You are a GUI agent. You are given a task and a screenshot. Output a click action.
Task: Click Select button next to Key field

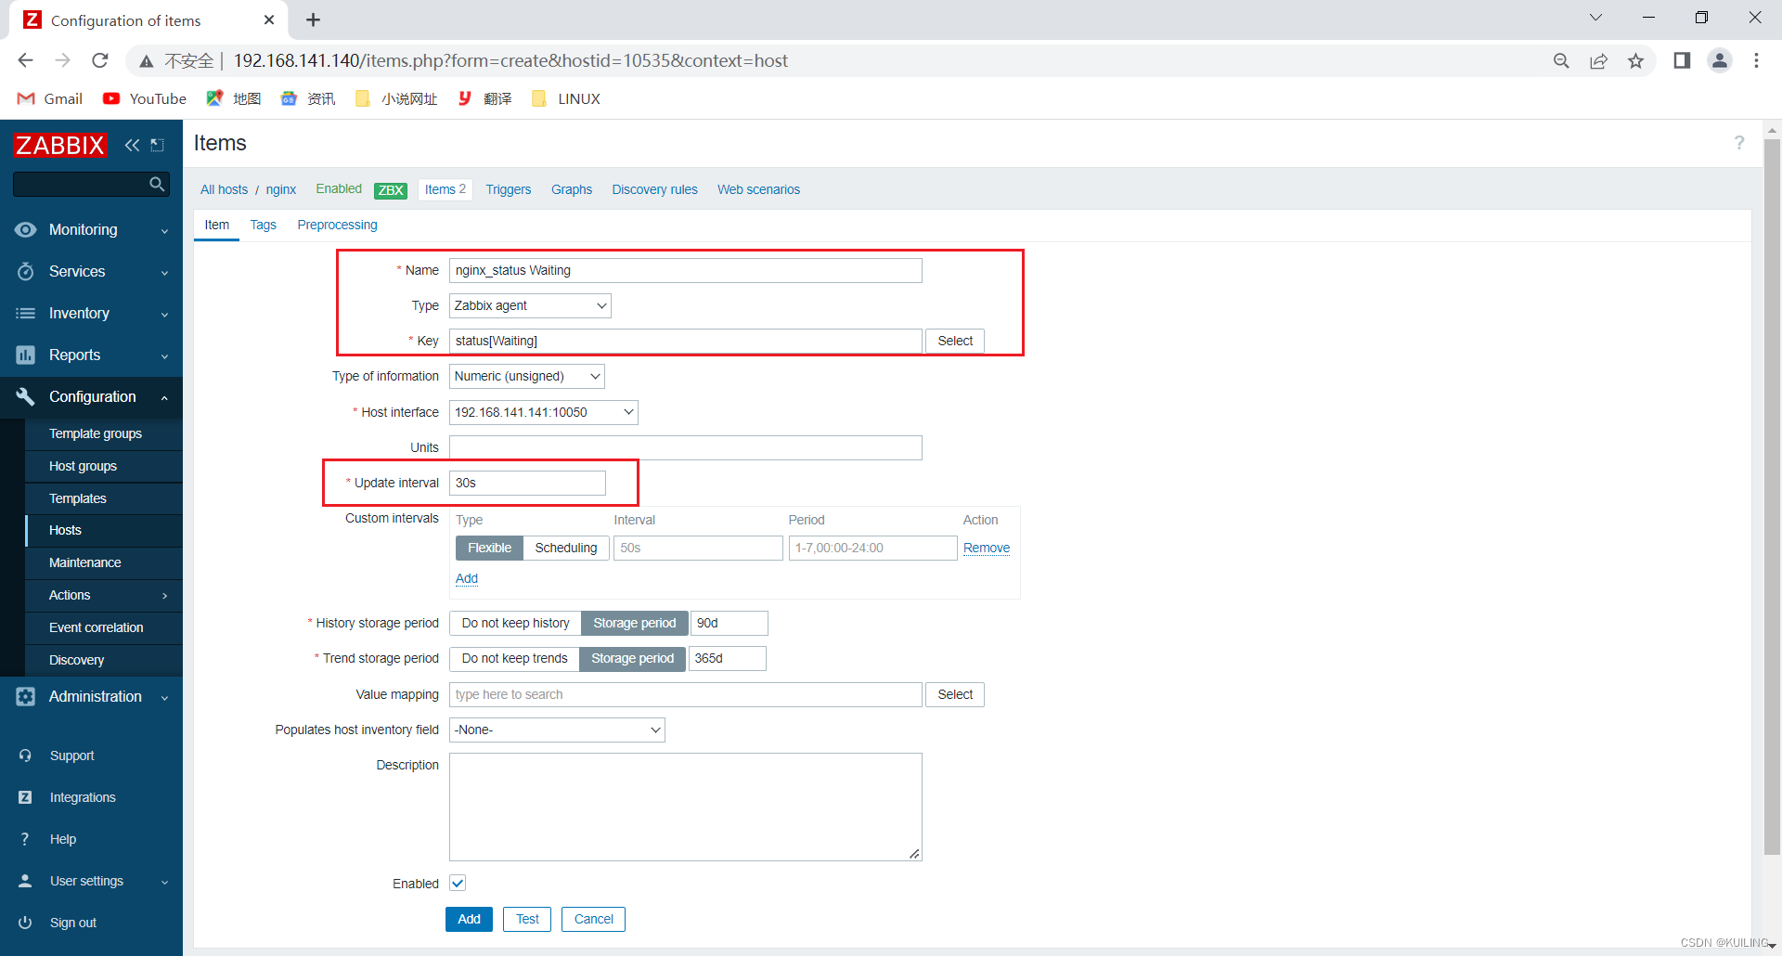click(955, 341)
